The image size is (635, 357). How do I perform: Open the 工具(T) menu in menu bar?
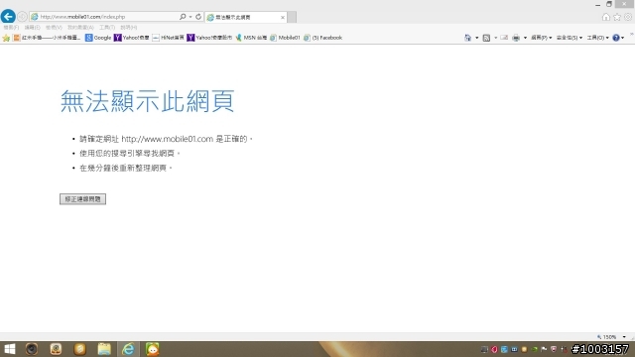coord(107,27)
